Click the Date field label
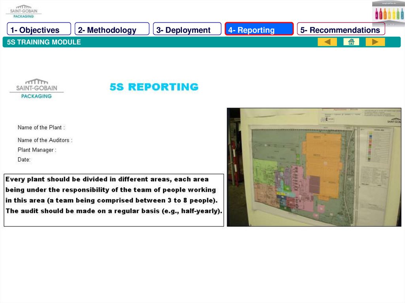 [24, 160]
